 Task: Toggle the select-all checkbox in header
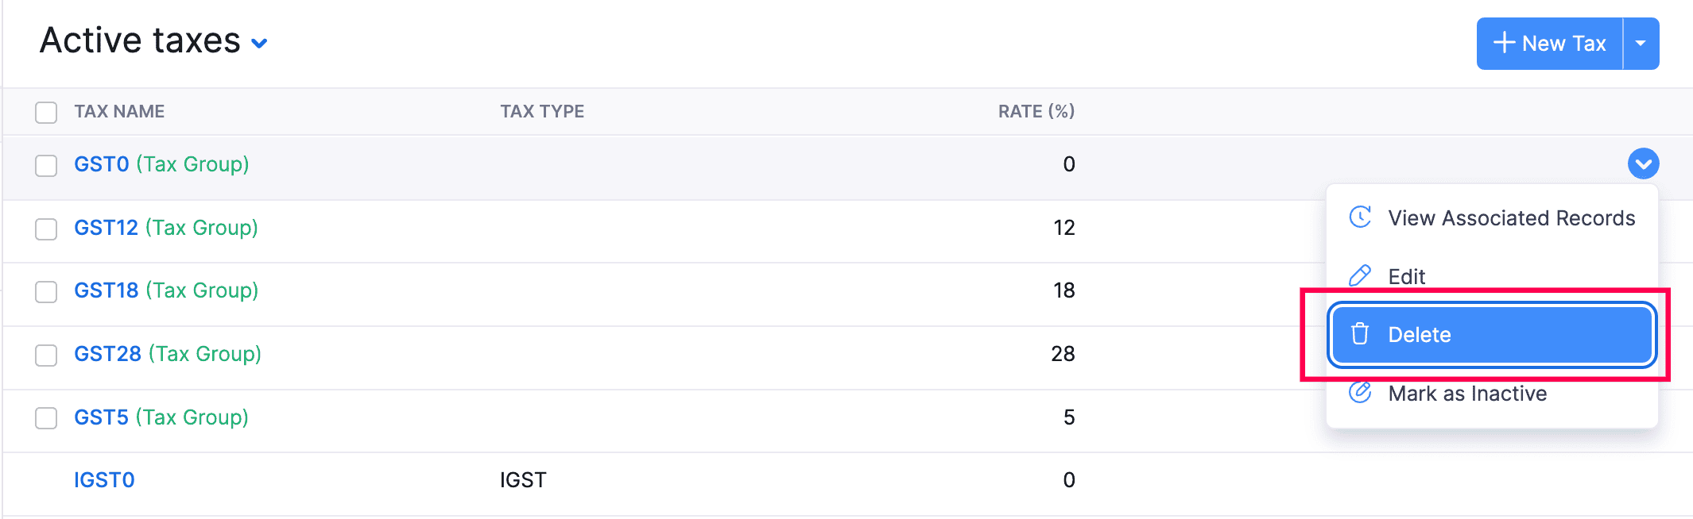[46, 112]
